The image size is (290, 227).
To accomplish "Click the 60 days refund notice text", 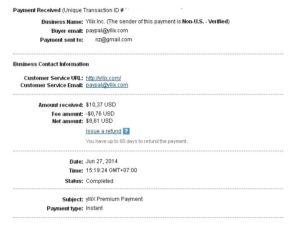I will (x=137, y=142).
